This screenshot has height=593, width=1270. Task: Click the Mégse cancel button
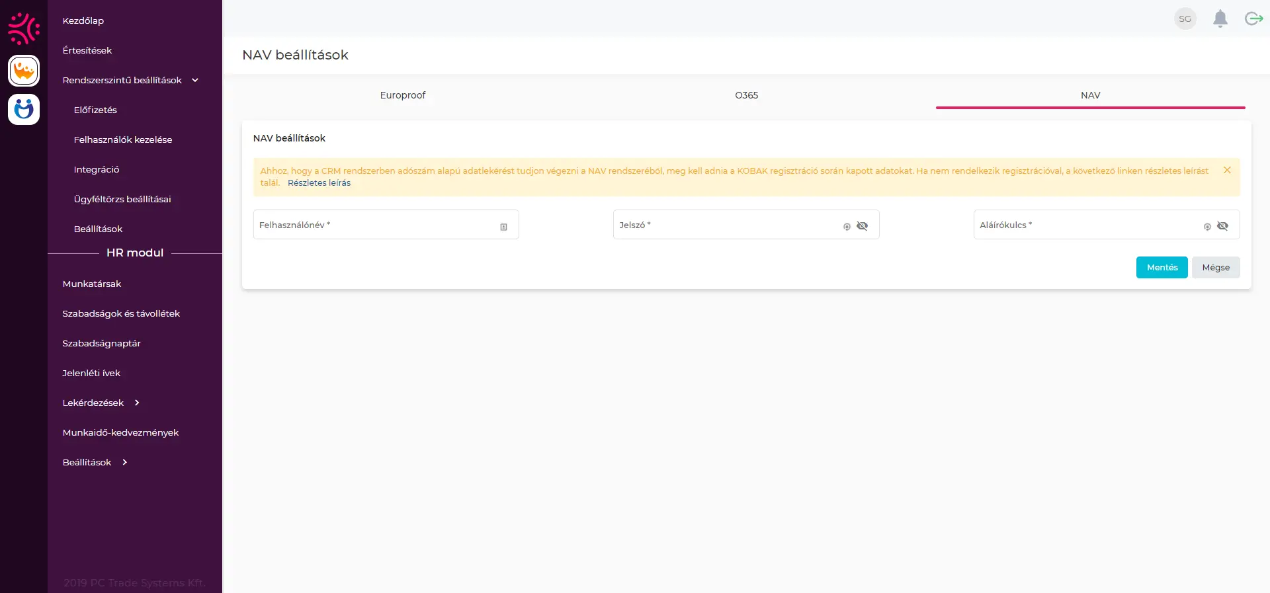[1215, 267]
